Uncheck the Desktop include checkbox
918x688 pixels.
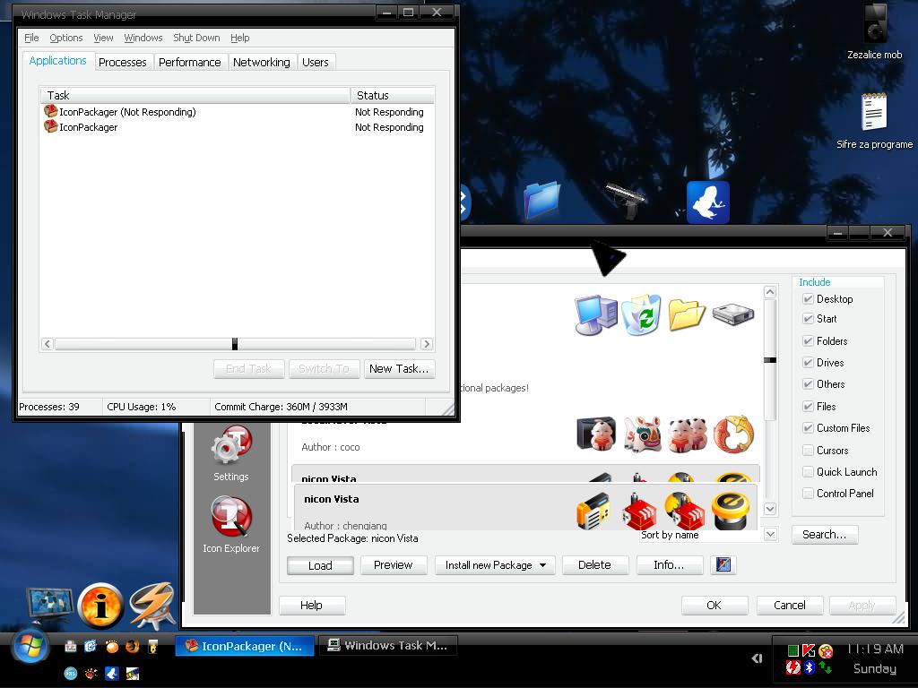point(808,299)
